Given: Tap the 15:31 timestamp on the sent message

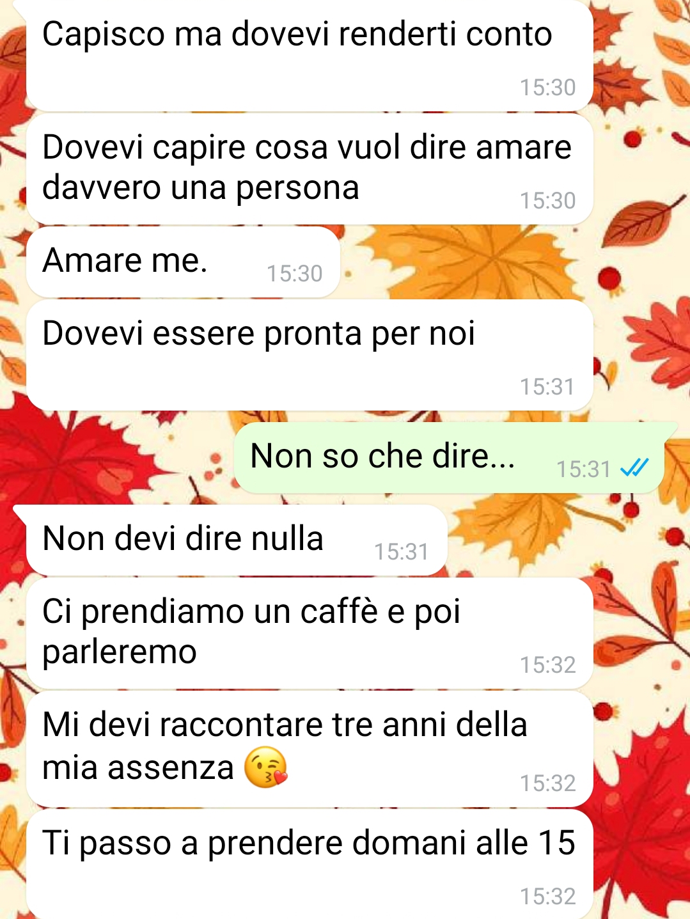Looking at the screenshot, I should point(583,469).
